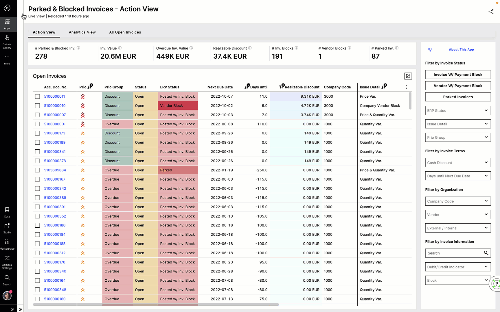500x312 pixels.
Task: Select checkbox for invoice 5100000001
Action: [37, 124]
